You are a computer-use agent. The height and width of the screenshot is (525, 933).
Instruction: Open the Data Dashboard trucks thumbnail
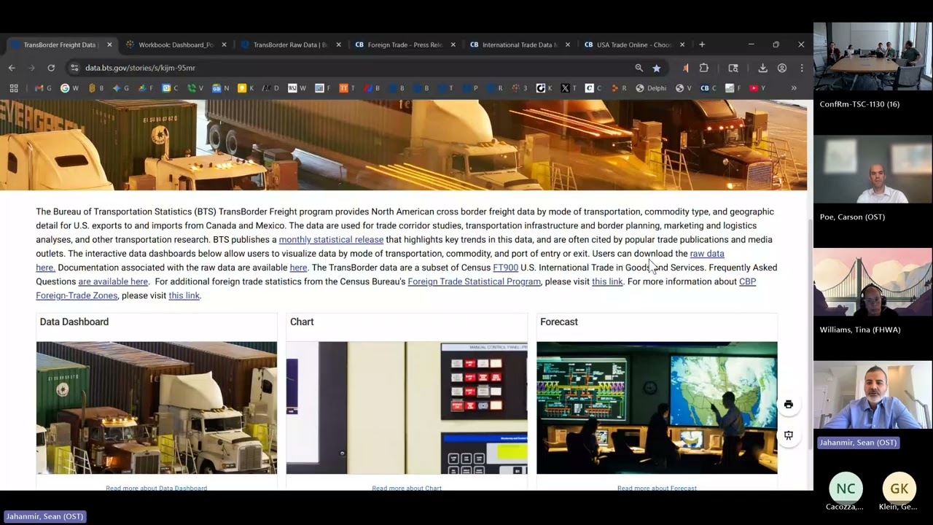(157, 408)
